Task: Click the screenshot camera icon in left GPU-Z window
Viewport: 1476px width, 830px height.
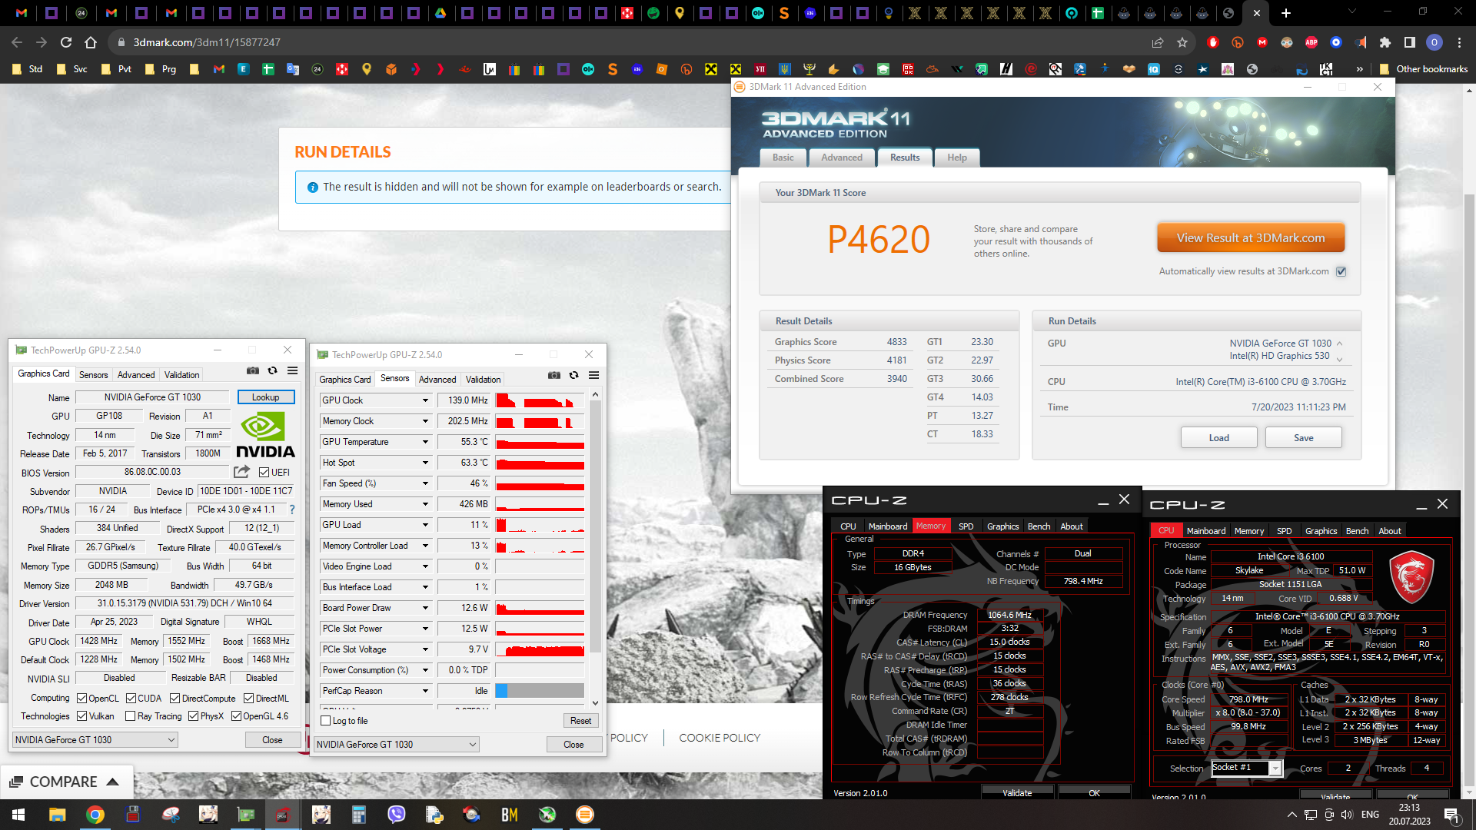Action: click(252, 371)
